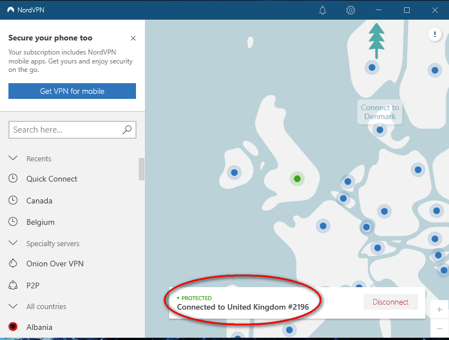Dismiss the 'Secure your phone too' banner
The height and width of the screenshot is (340, 449).
pyautogui.click(x=133, y=38)
